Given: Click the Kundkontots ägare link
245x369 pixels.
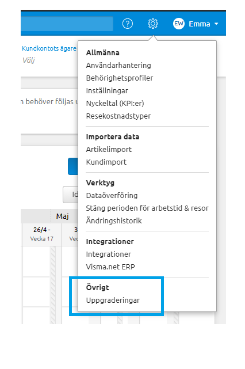Looking at the screenshot, I should 49,48.
